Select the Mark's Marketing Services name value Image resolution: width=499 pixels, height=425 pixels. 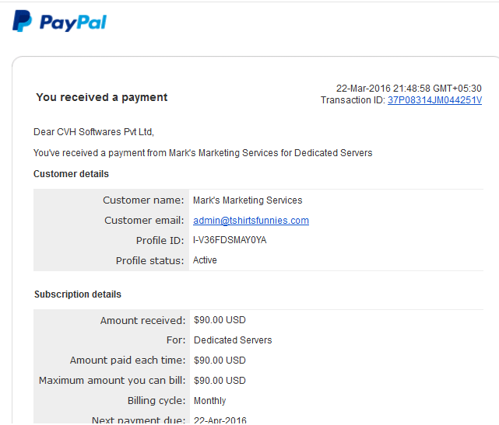point(248,200)
